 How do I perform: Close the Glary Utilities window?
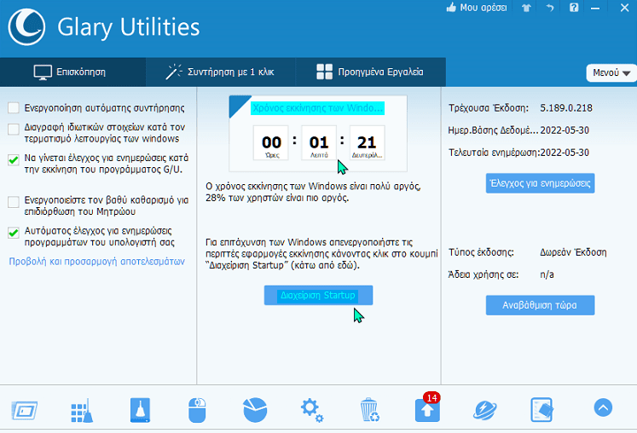pos(624,8)
